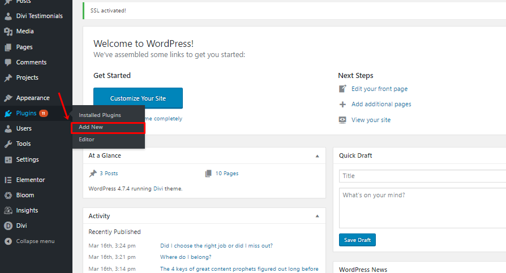The image size is (506, 273).
Task: Collapse the Activity panel
Action: tap(317, 216)
